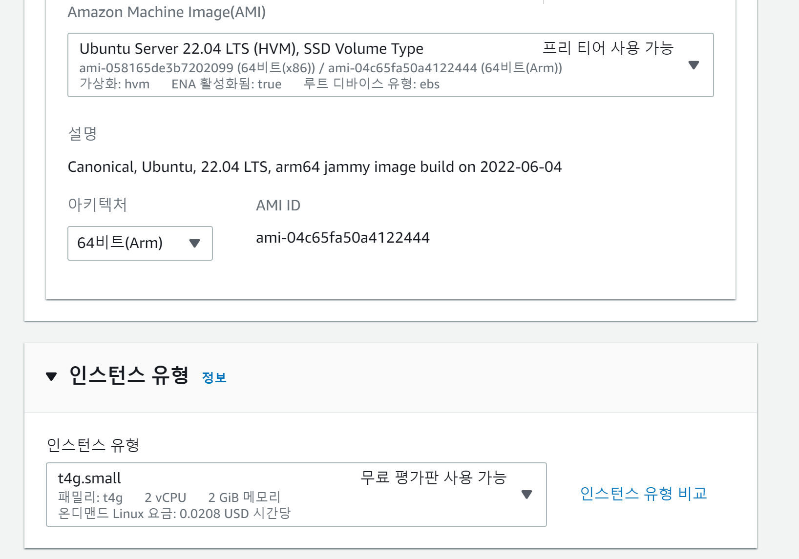Open the t4g.small instance type dropdown
Screen dimensions: 799x559
296,495
